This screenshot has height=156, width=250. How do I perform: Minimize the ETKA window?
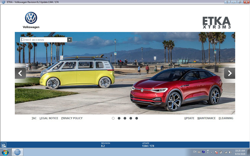pyautogui.click(x=234, y=2)
